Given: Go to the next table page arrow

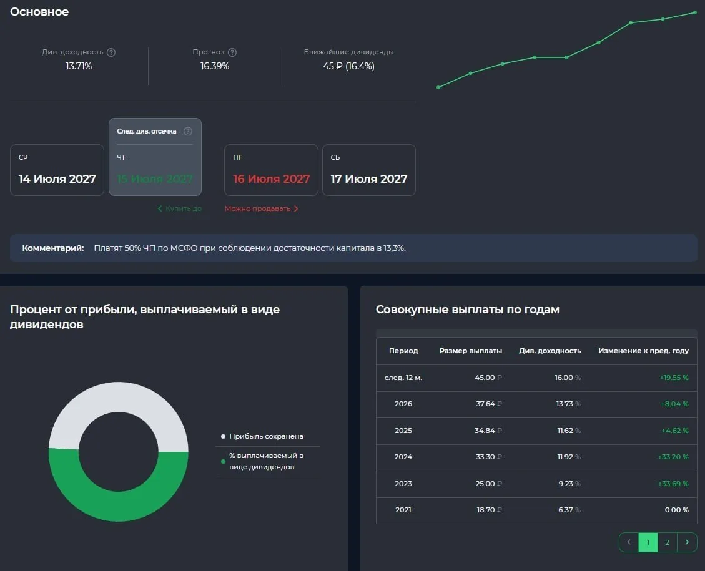Looking at the screenshot, I should (x=687, y=542).
